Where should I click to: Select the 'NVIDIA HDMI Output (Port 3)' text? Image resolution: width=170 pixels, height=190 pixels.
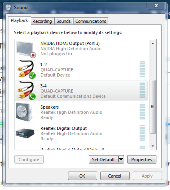click(x=70, y=43)
